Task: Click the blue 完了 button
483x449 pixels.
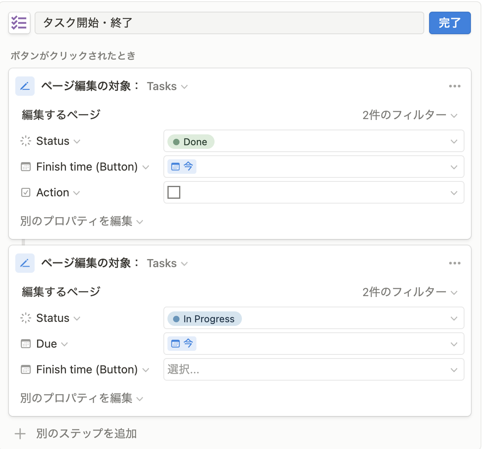Action: (450, 23)
